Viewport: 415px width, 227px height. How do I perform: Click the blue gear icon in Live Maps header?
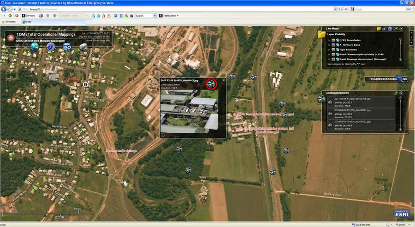coord(384,29)
